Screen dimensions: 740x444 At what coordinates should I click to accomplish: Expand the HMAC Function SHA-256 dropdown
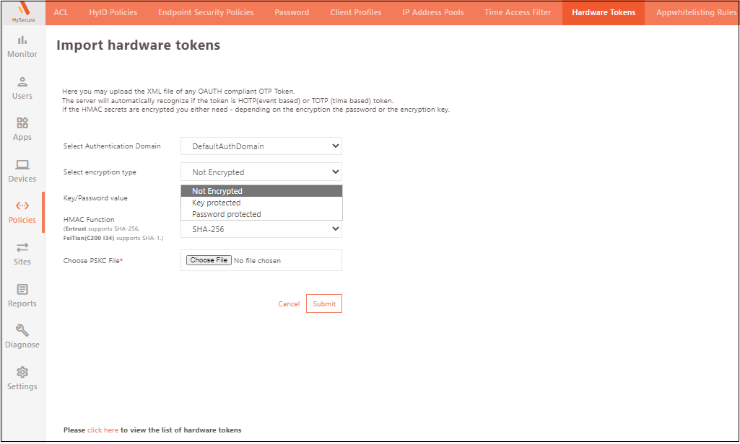click(x=261, y=228)
